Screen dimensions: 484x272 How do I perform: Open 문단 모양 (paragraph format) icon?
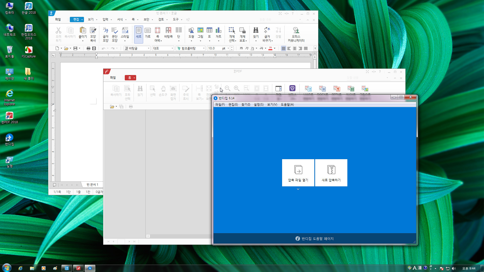[x=115, y=34]
